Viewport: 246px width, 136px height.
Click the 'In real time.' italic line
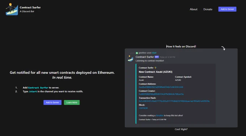click(x=62, y=77)
